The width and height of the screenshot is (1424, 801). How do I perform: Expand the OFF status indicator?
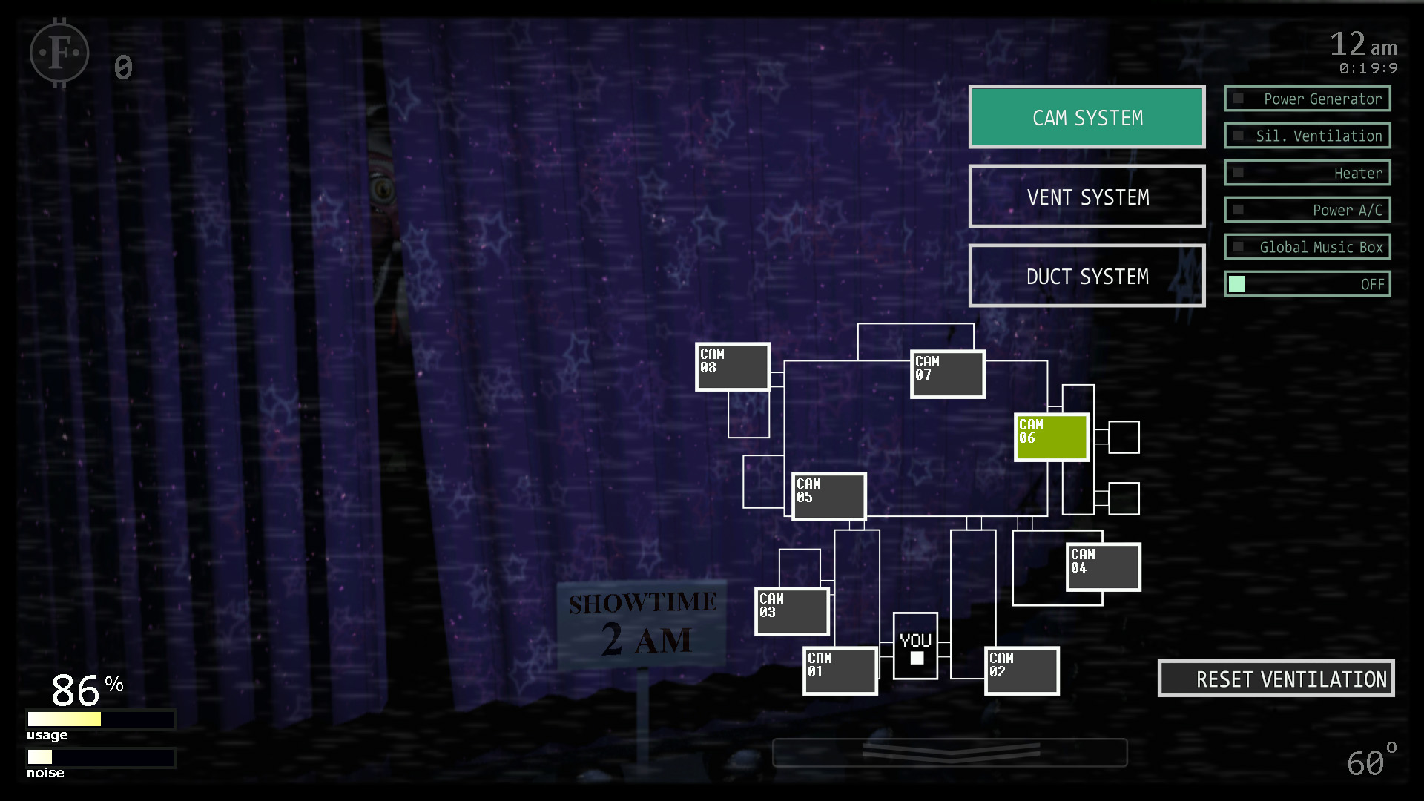[x=1307, y=283]
